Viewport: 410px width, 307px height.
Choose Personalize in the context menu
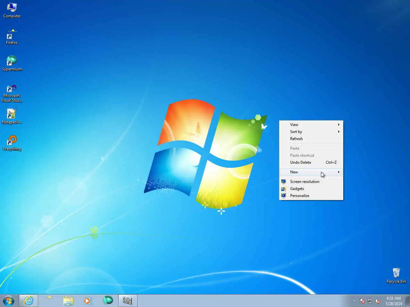(x=311, y=196)
